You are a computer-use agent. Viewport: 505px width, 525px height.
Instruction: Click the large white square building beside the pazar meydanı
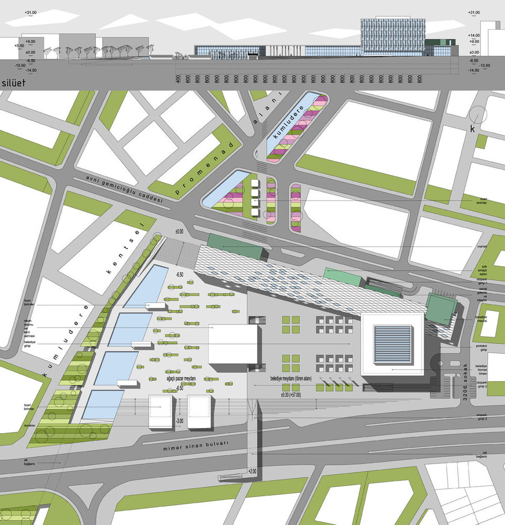pos(233,344)
